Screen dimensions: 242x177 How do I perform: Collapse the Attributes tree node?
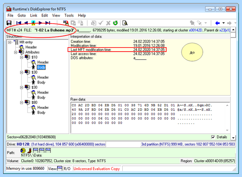16,52
